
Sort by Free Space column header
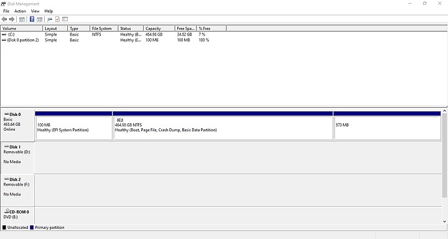(x=185, y=28)
